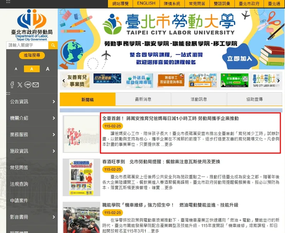Click the 勞動臺北 news thumbnail image

(x=81, y=134)
